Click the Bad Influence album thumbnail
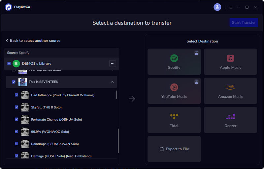 click(x=25, y=95)
